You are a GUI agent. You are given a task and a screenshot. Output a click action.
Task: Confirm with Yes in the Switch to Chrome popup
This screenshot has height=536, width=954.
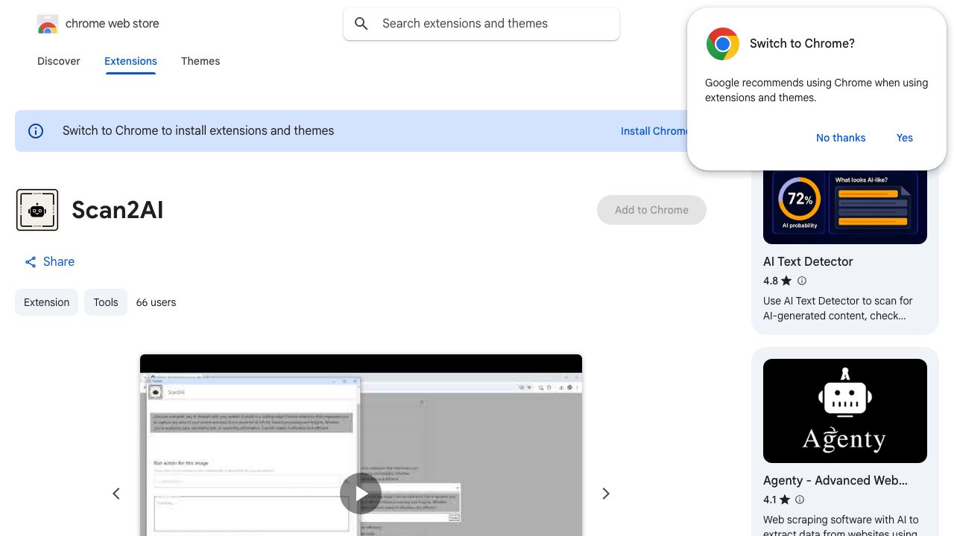(905, 138)
